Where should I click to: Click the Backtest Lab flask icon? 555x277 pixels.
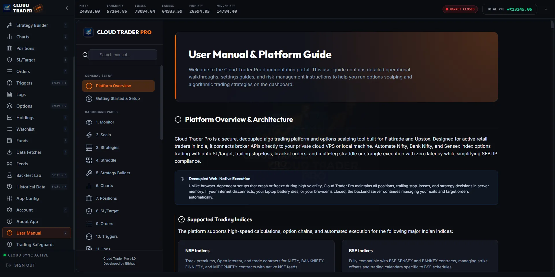coord(10,175)
